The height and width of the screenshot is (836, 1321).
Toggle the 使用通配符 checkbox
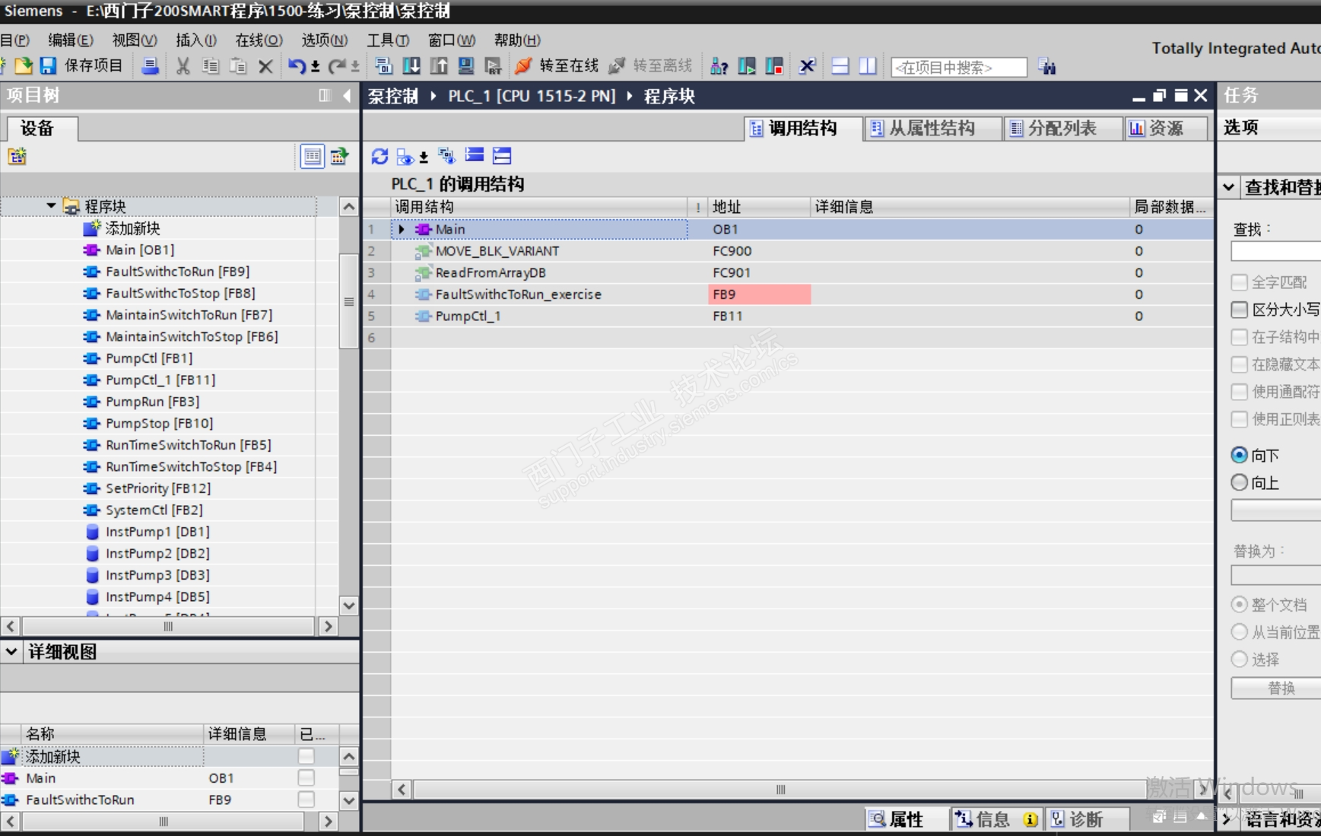click(x=1240, y=392)
